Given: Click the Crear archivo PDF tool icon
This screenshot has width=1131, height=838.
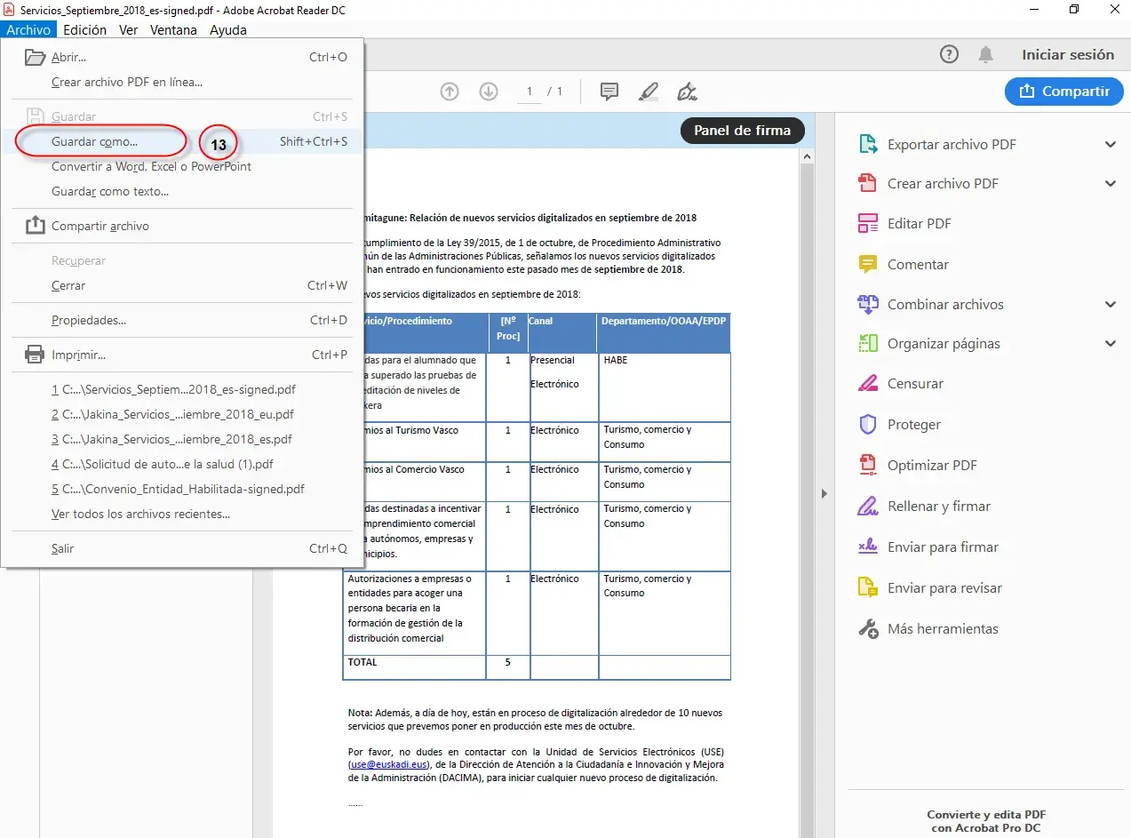Looking at the screenshot, I should coord(867,184).
